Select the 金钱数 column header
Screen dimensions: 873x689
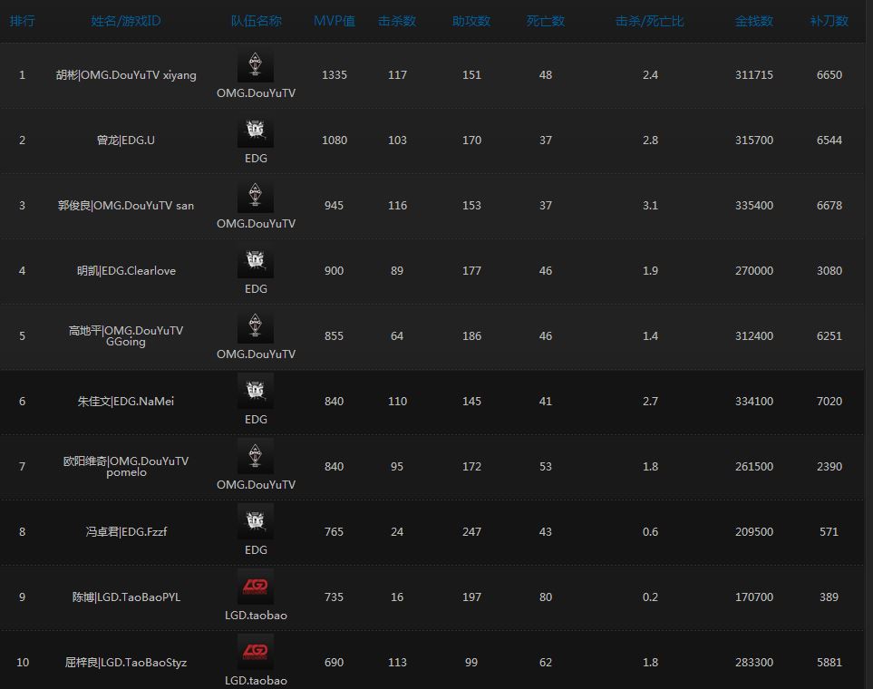[754, 21]
